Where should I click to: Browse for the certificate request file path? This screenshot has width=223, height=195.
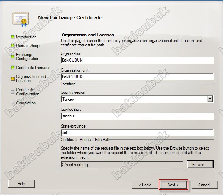point(200,165)
